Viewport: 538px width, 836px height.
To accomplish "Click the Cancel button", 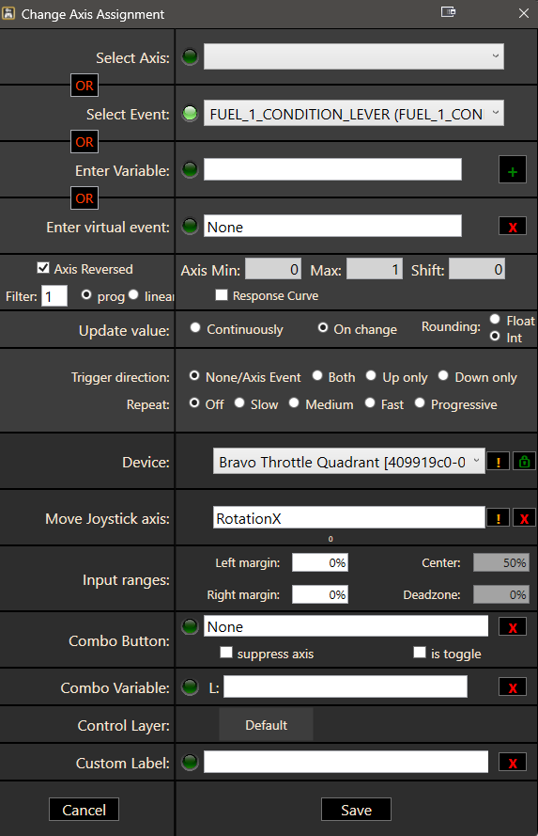I will tap(85, 810).
